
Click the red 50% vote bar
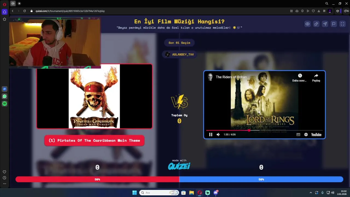97,179
